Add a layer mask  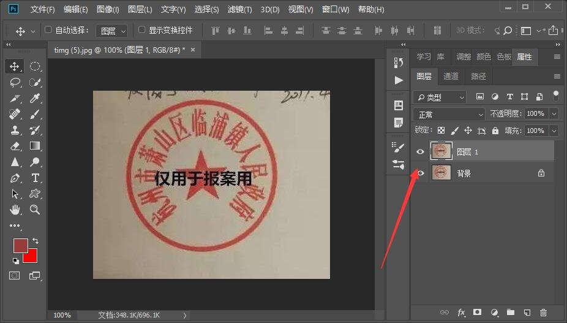click(478, 312)
